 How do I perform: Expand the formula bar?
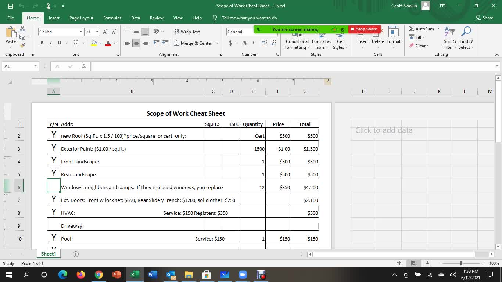[497, 66]
